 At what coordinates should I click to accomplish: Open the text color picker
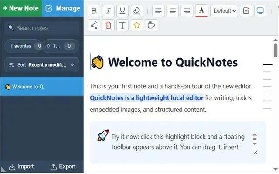pyautogui.click(x=201, y=10)
